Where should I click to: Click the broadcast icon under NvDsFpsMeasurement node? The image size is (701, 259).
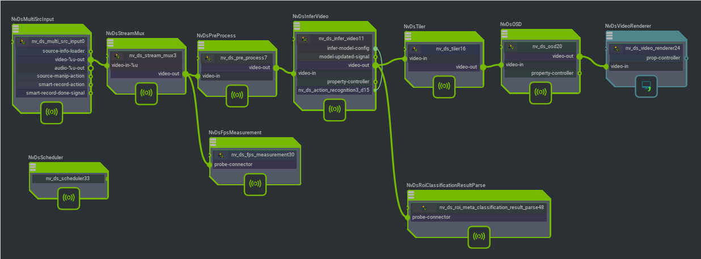[x=255, y=184]
